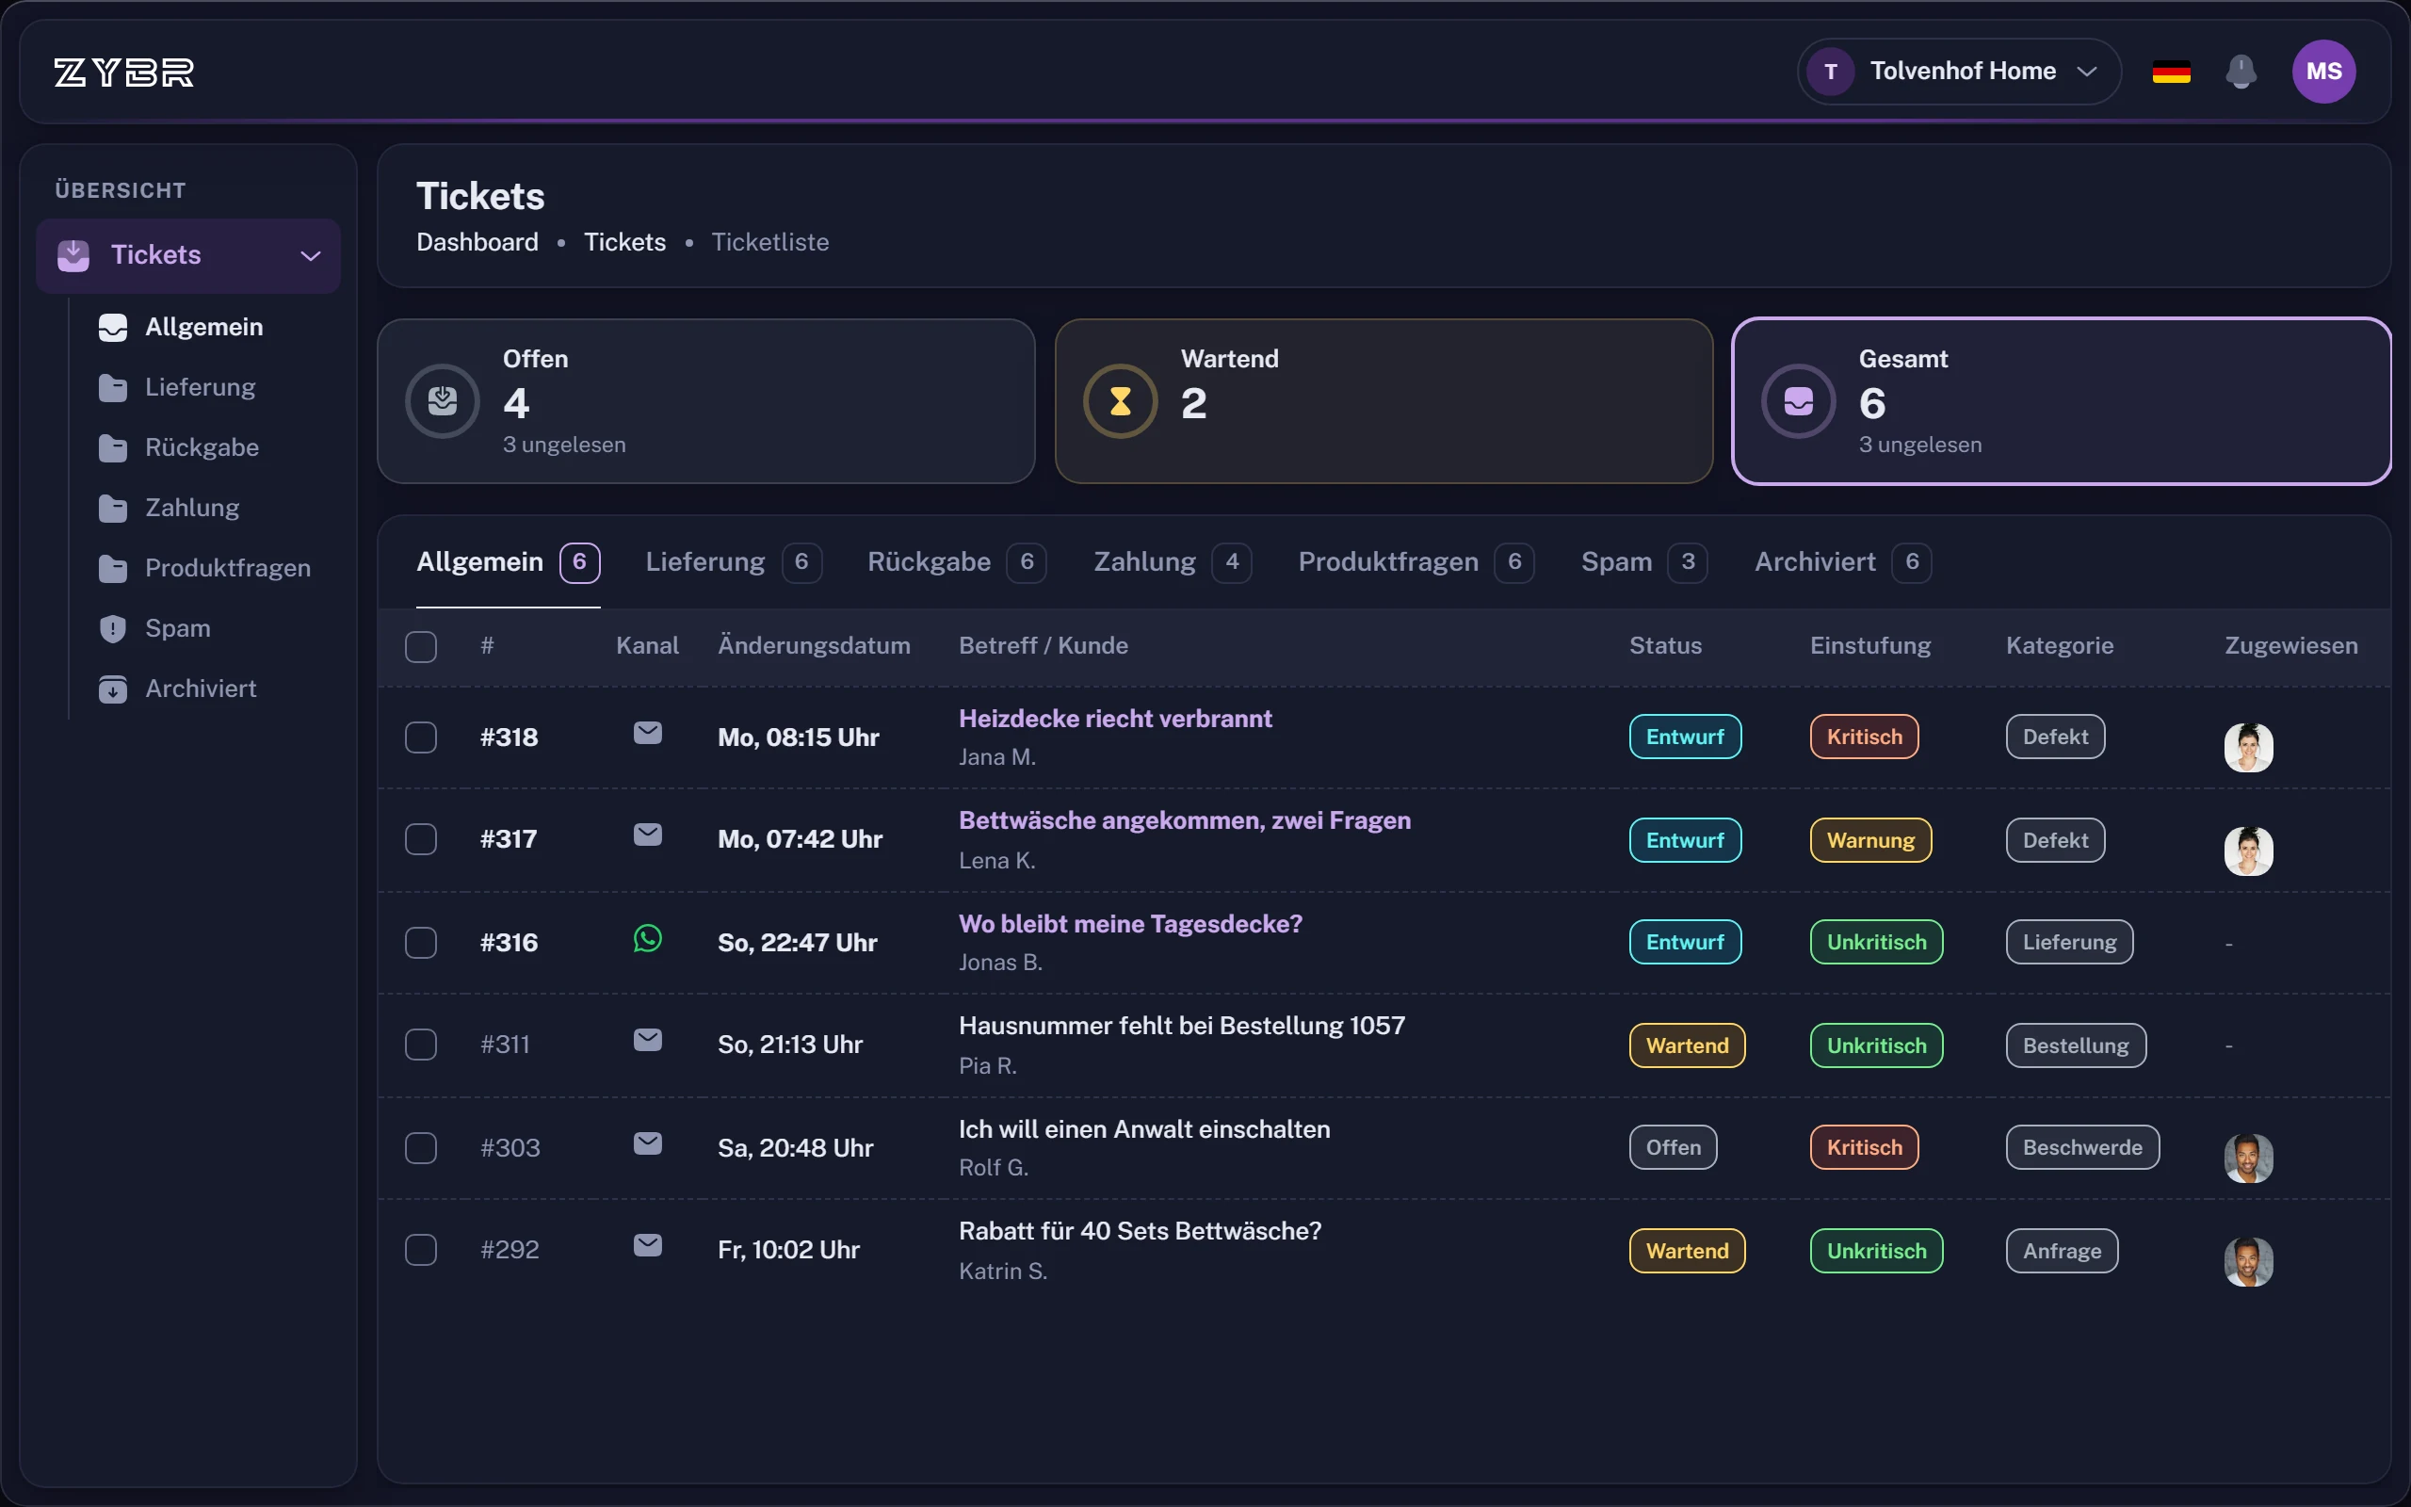This screenshot has width=2411, height=1507.
Task: Switch to the Rückgabe tab
Action: pos(957,562)
